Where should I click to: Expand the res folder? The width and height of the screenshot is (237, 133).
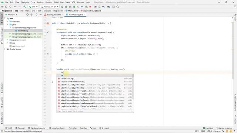pos(7,43)
